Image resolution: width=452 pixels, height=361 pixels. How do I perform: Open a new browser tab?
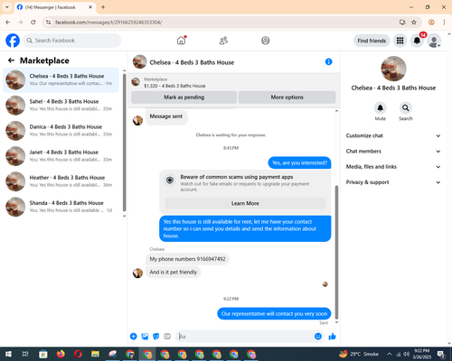click(103, 7)
